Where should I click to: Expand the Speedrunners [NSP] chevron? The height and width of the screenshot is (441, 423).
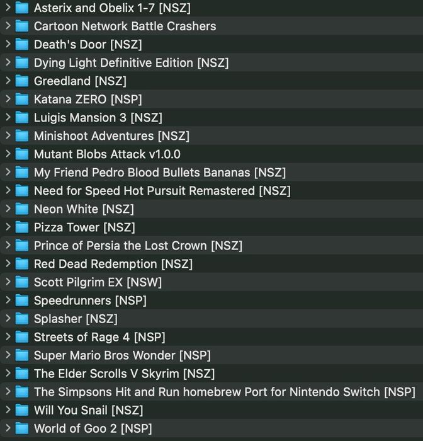[x=8, y=300]
